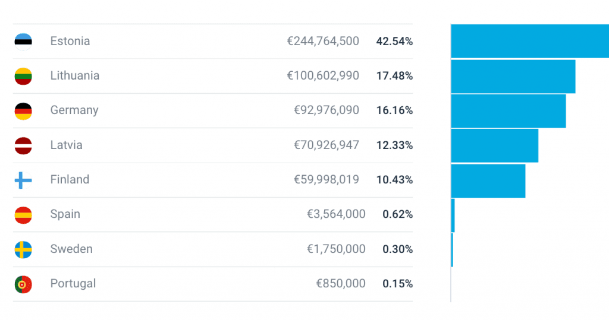This screenshot has height=320, width=609.
Task: Click Estonia's €244,764,500 amount
Action: (x=323, y=41)
